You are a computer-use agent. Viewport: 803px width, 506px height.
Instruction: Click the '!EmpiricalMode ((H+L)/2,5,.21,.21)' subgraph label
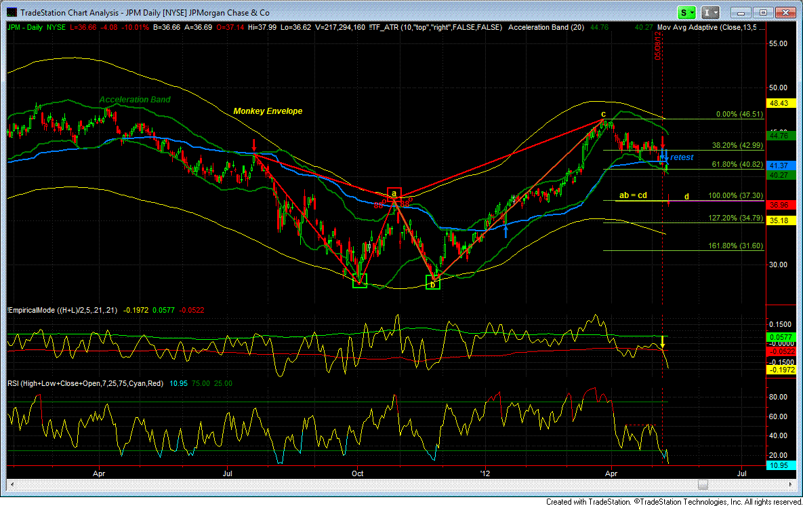click(x=62, y=310)
